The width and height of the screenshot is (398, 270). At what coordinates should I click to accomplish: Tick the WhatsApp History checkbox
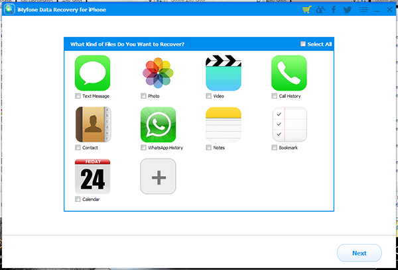tap(143, 148)
